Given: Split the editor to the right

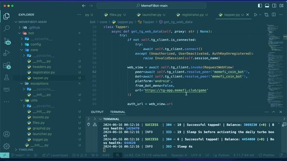Looking at the screenshot, I should click(274, 15).
